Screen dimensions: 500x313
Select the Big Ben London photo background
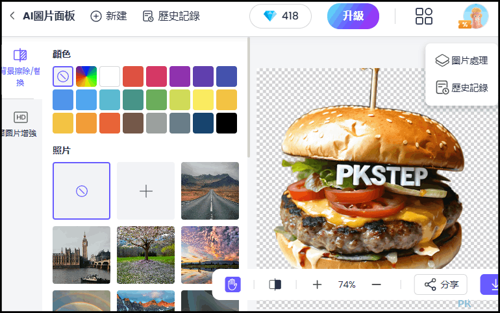click(x=82, y=255)
